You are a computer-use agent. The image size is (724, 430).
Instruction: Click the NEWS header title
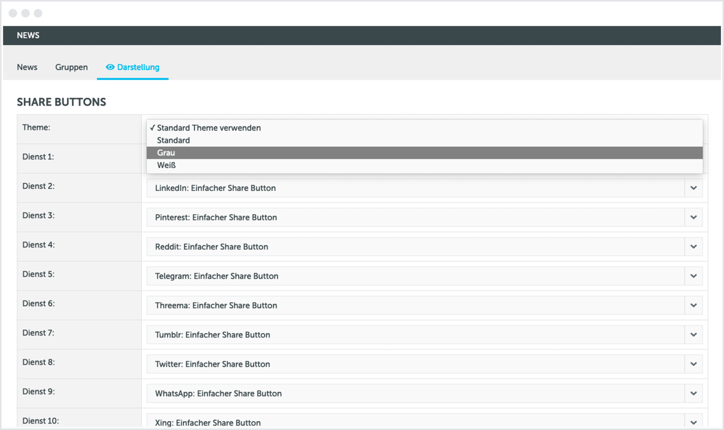click(28, 35)
